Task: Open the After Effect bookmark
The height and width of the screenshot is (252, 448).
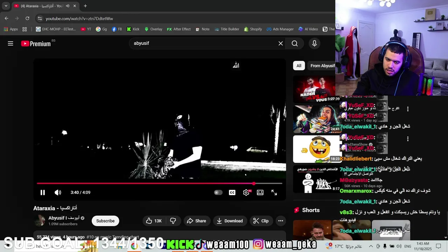Action: [x=179, y=29]
